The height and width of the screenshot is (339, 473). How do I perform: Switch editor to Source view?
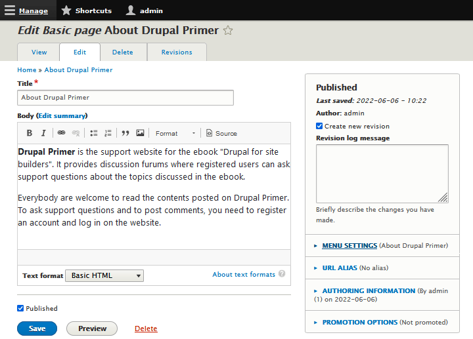pyautogui.click(x=221, y=133)
